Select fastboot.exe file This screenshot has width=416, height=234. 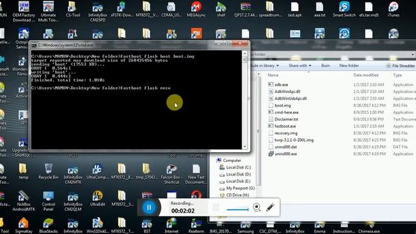pyautogui.click(x=285, y=126)
